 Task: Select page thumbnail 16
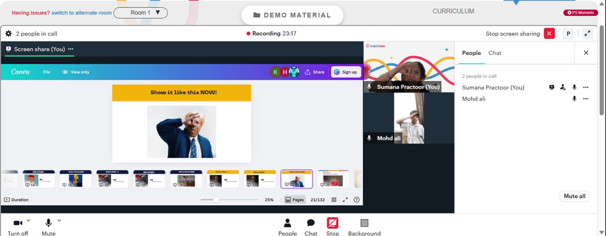[113, 179]
